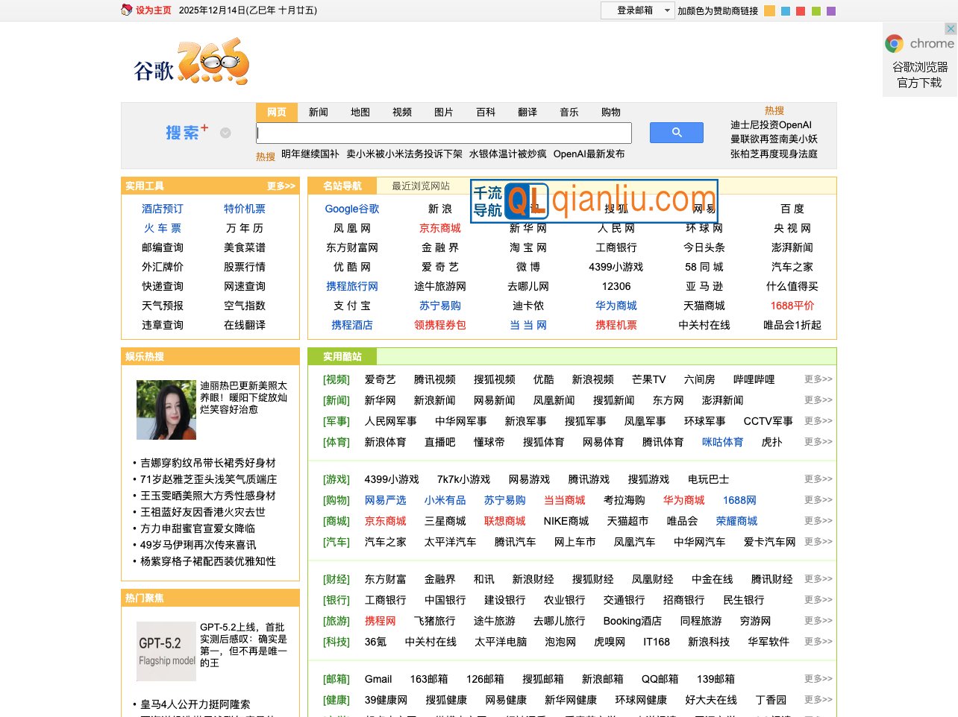The image size is (958, 717).
Task: Switch to the 图片 search tab
Action: pos(443,112)
